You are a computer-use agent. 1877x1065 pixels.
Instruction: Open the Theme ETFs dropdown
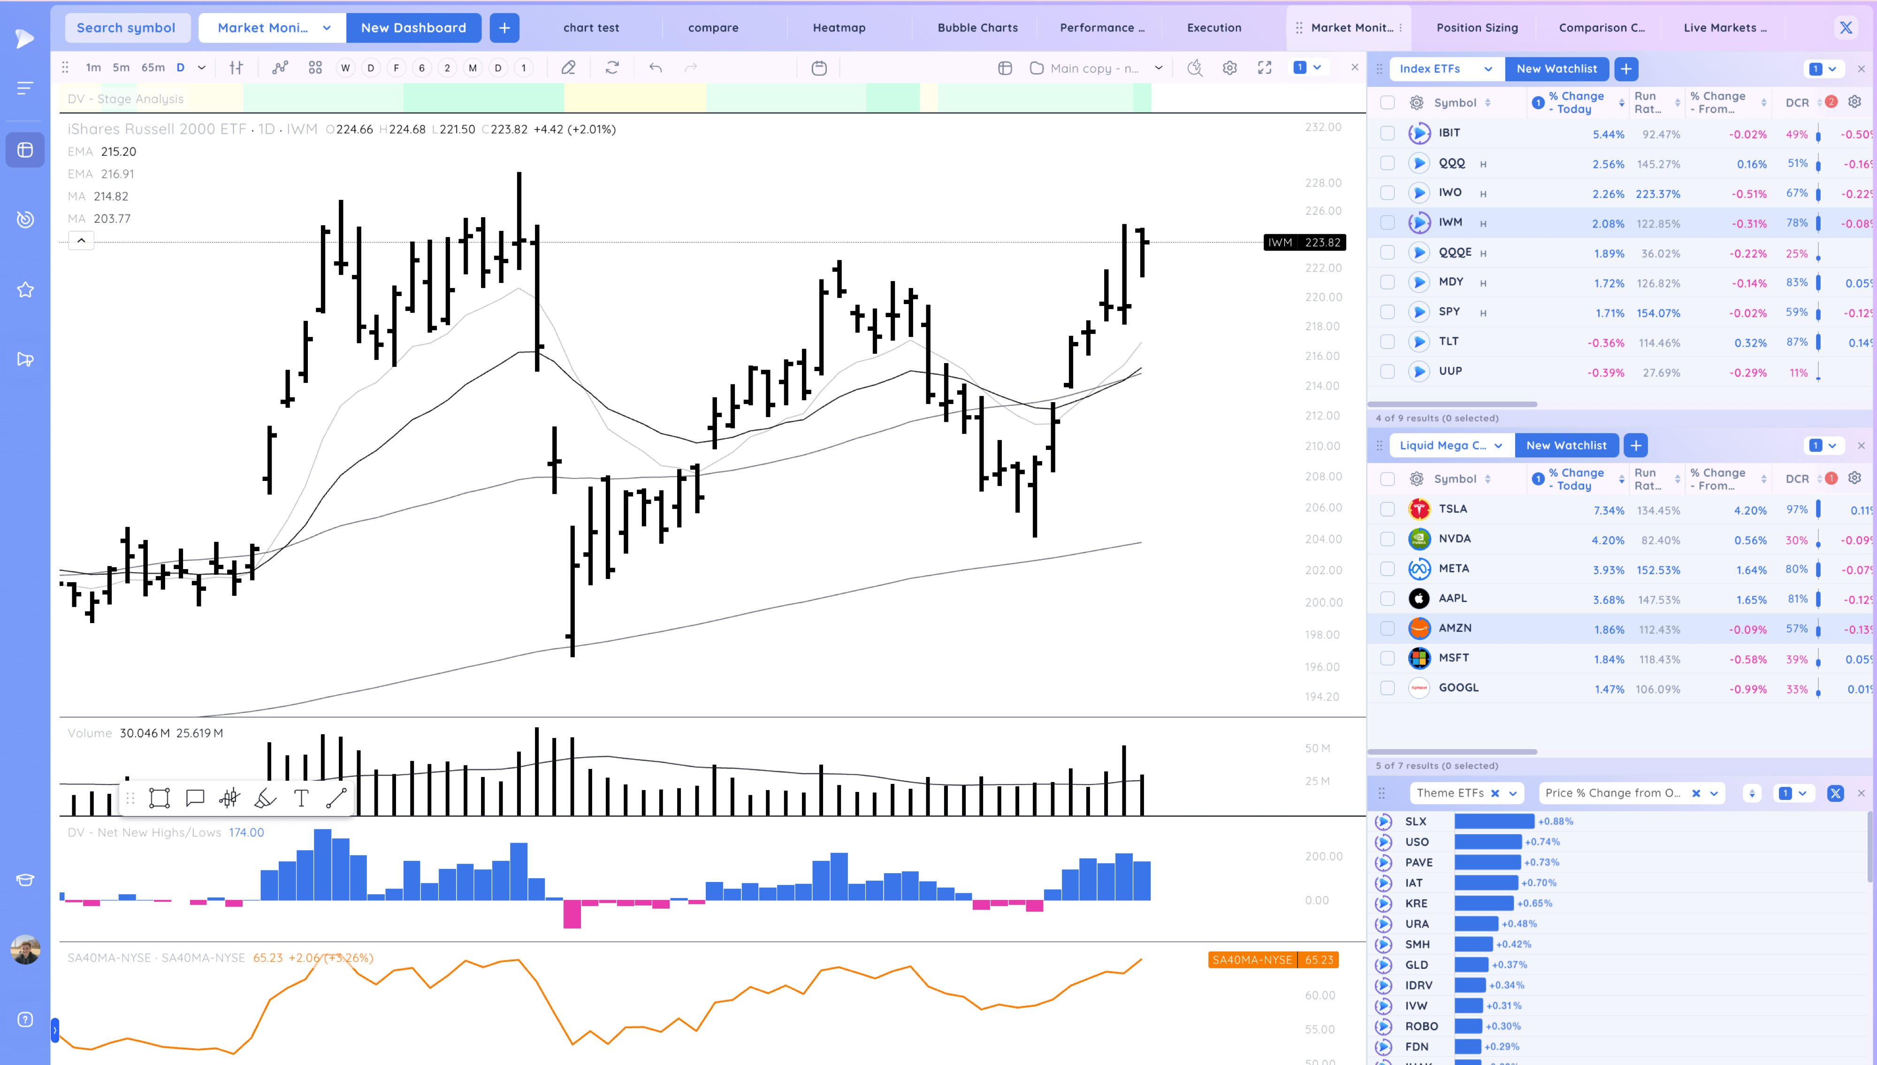(x=1513, y=794)
